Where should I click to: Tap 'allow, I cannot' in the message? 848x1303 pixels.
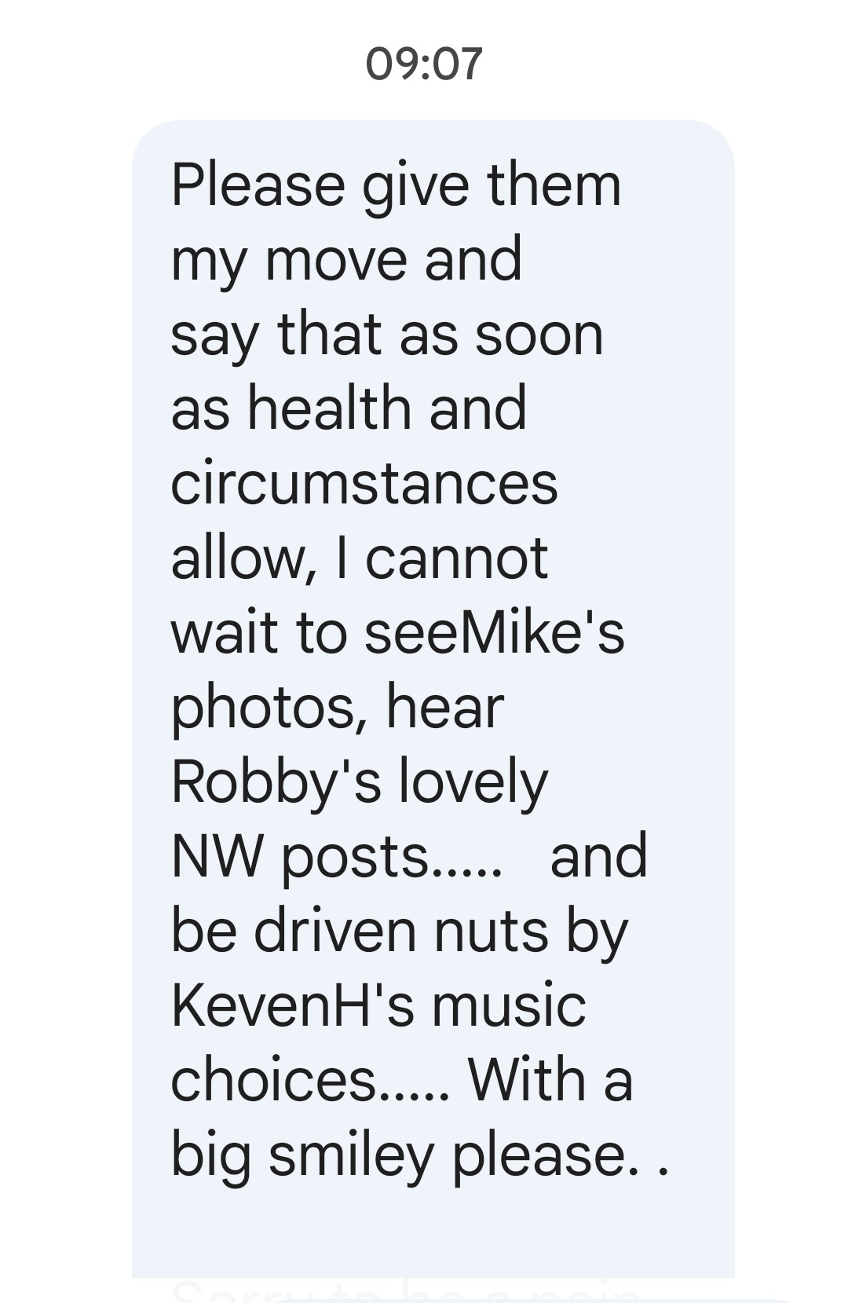coord(360,558)
